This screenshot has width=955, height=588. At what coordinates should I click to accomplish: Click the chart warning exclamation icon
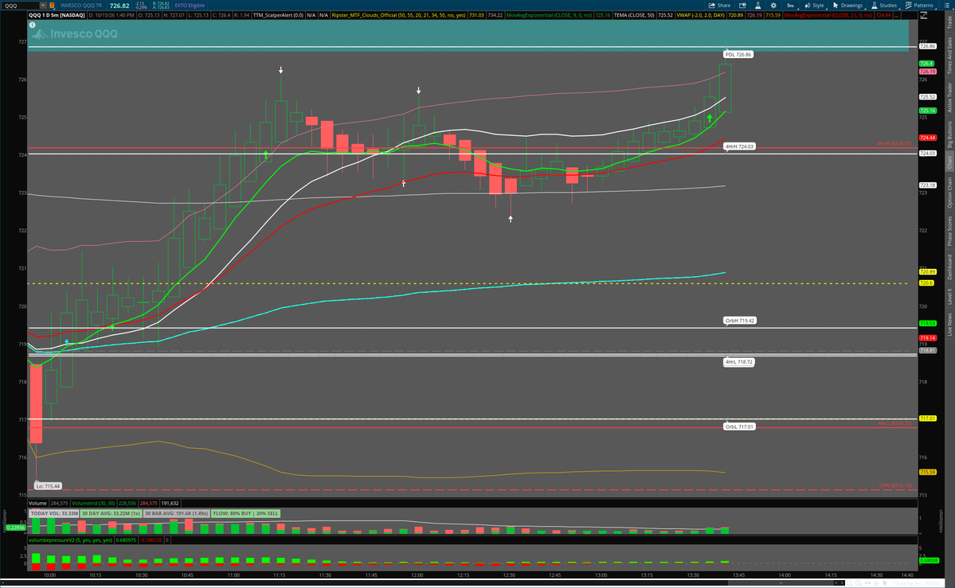[33, 25]
